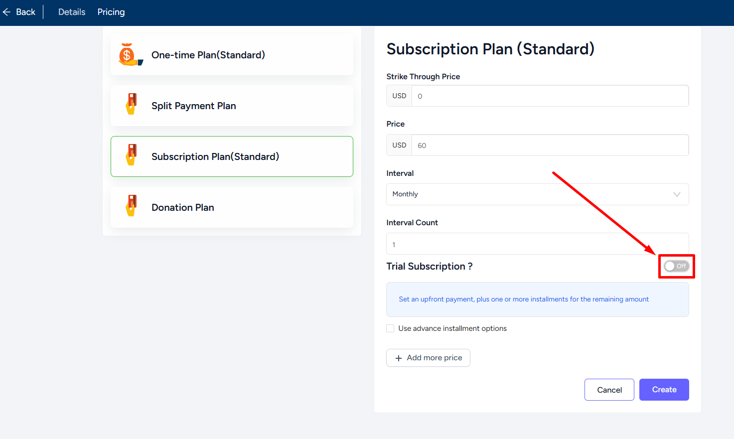The image size is (734, 439).
Task: Select the Split Payment Plan card
Action: (232, 106)
